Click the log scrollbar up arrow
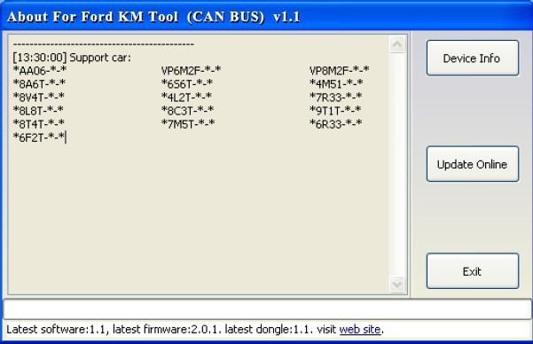The width and height of the screenshot is (533, 344). coord(397,44)
